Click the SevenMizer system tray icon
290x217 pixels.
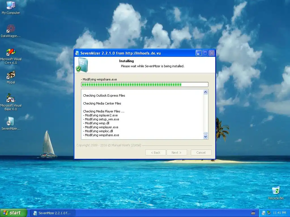click(x=263, y=213)
